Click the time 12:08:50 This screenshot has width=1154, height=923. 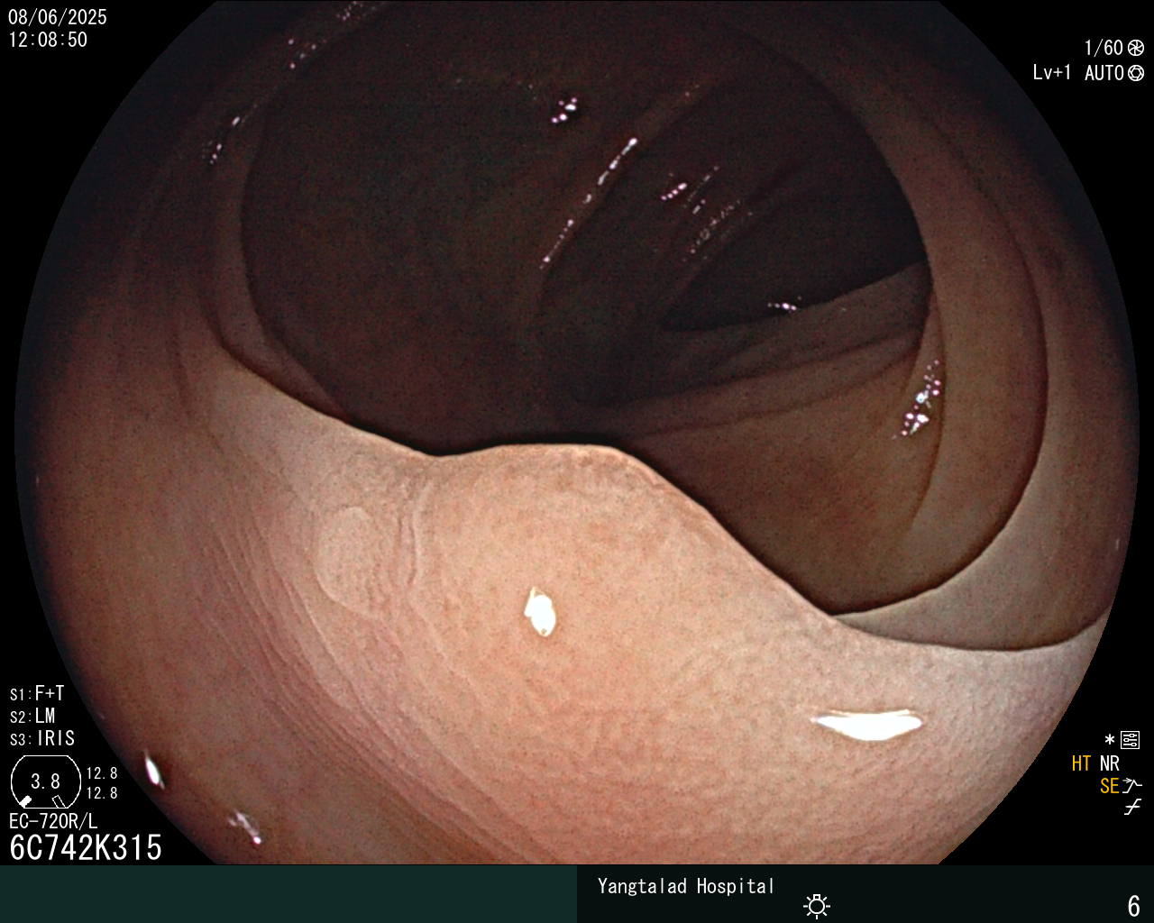(x=48, y=41)
